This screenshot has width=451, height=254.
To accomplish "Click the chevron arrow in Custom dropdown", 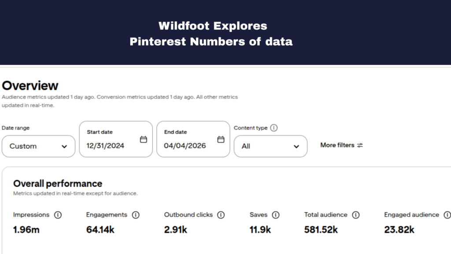I will click(65, 146).
